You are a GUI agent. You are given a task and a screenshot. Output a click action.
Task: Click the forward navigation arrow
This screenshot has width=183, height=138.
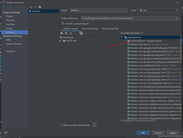coord(8,8)
